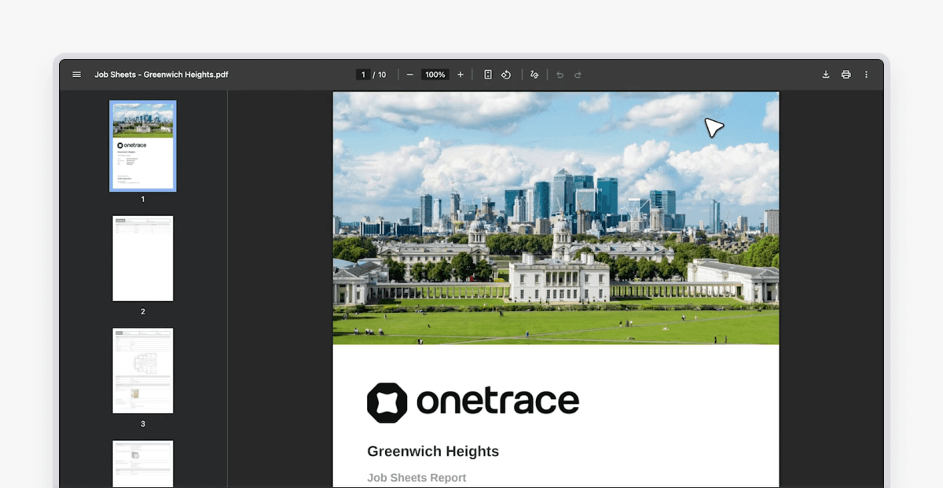Toggle single-page view mode
Viewport: 943px width, 488px height.
(x=487, y=74)
